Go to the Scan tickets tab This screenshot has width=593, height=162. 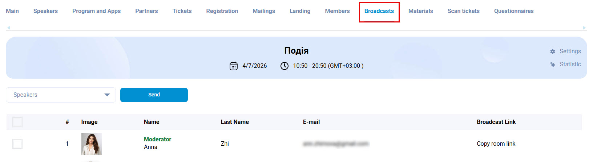pos(463,11)
